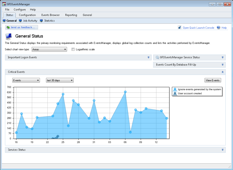Click the large General Status computer icon
This screenshot has width=233, height=170.
9,37
